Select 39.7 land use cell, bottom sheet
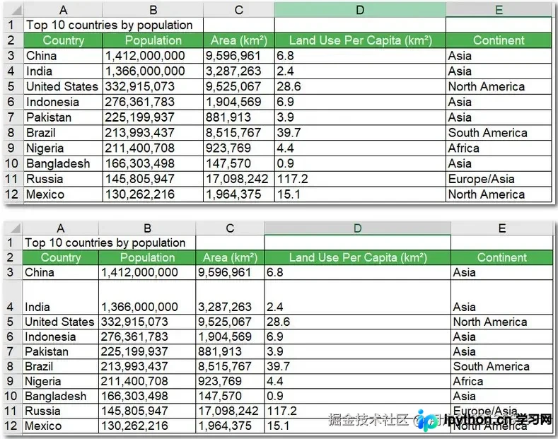This screenshot has height=439, width=558. [x=358, y=366]
